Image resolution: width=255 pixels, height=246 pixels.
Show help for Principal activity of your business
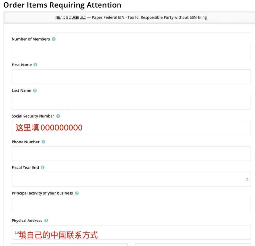pos(77,193)
